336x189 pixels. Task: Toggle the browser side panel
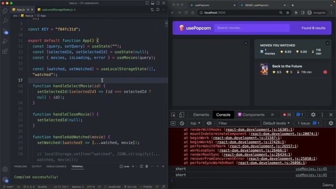pos(302,13)
